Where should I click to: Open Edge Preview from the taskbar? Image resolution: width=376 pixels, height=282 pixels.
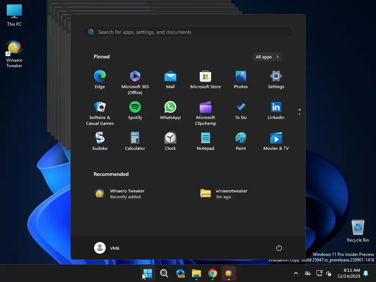point(180,273)
